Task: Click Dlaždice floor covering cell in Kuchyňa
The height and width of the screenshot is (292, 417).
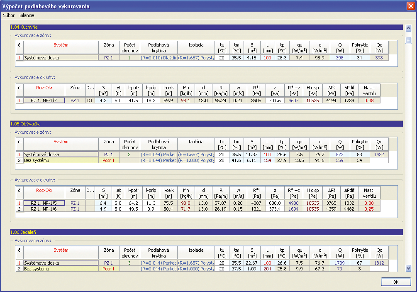Action: pyautogui.click(x=159, y=58)
